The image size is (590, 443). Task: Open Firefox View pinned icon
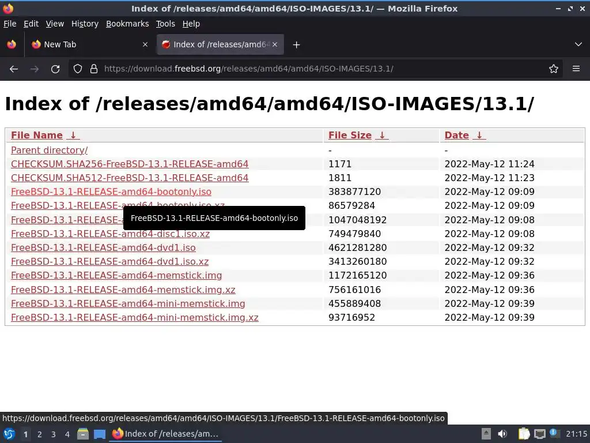point(12,44)
